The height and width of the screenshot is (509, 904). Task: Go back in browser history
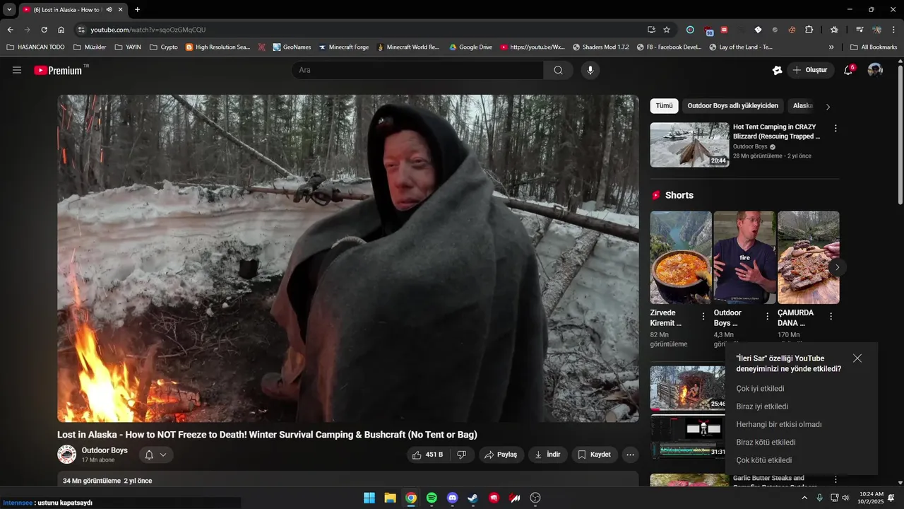tap(10, 30)
